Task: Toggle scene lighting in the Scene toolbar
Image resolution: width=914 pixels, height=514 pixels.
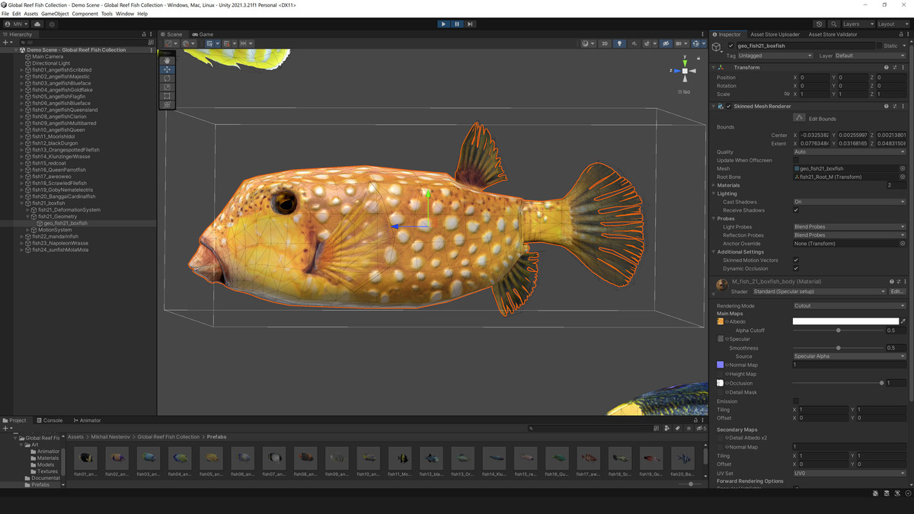Action: pos(620,43)
